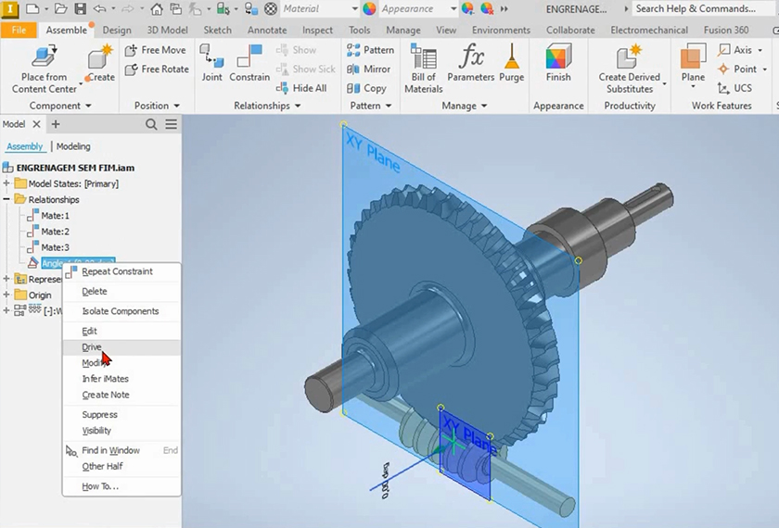Viewport: 779px width, 528px height.
Task: Switch to the Annotate ribbon tab
Action: click(267, 30)
